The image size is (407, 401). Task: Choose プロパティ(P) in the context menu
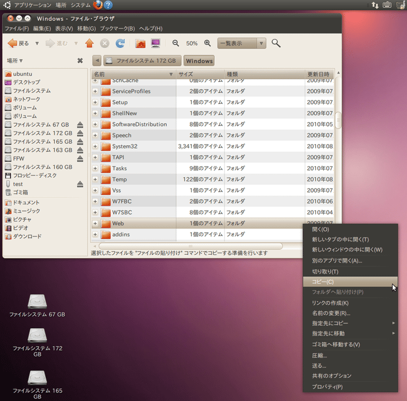pos(350,387)
